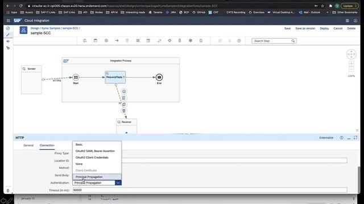Open user profile icon in SAP header
Image resolution: width=364 pixels, height=204 pixels.
pyautogui.click(x=355, y=20)
